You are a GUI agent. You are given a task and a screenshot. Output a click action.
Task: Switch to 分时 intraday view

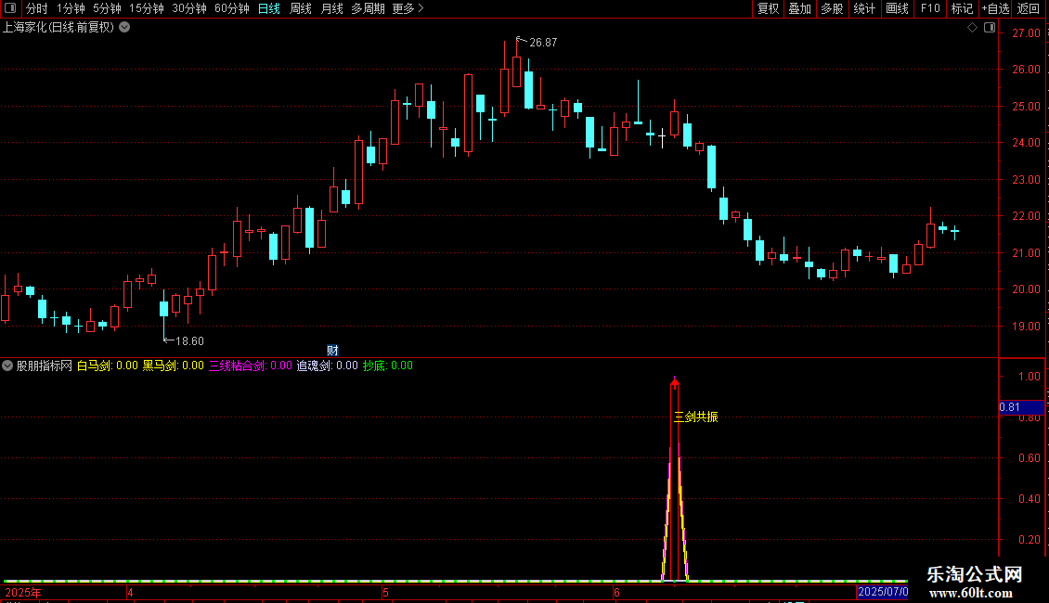pos(37,8)
